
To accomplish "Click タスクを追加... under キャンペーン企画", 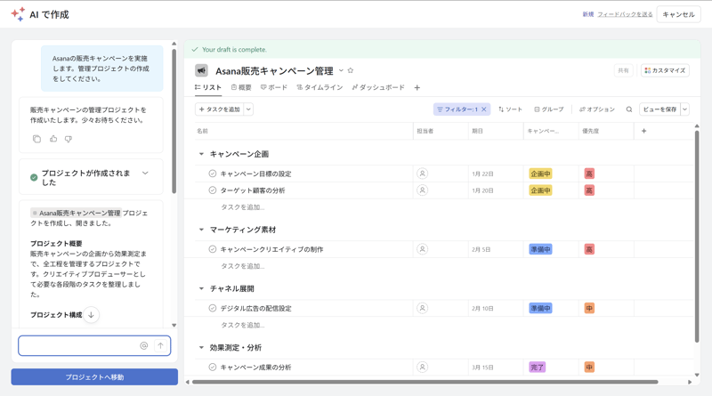I will coord(242,207).
